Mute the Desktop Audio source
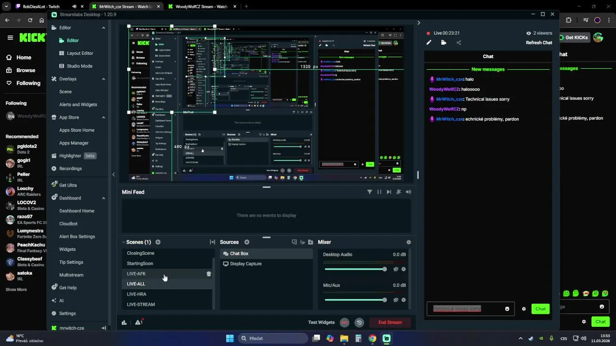The image size is (616, 346). [x=396, y=269]
